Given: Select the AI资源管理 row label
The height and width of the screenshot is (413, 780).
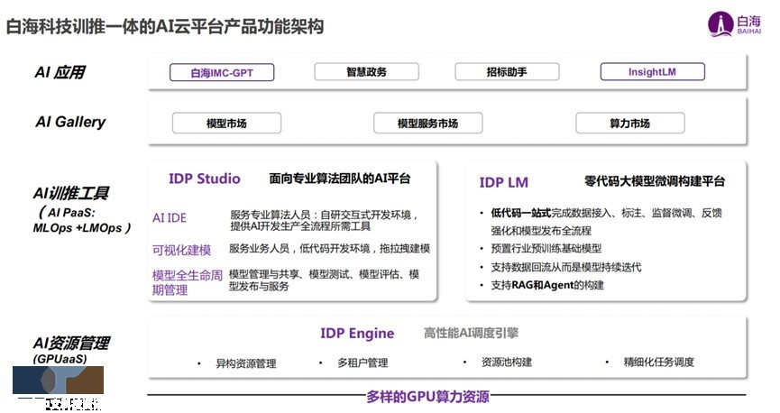Looking at the screenshot, I should 71,343.
